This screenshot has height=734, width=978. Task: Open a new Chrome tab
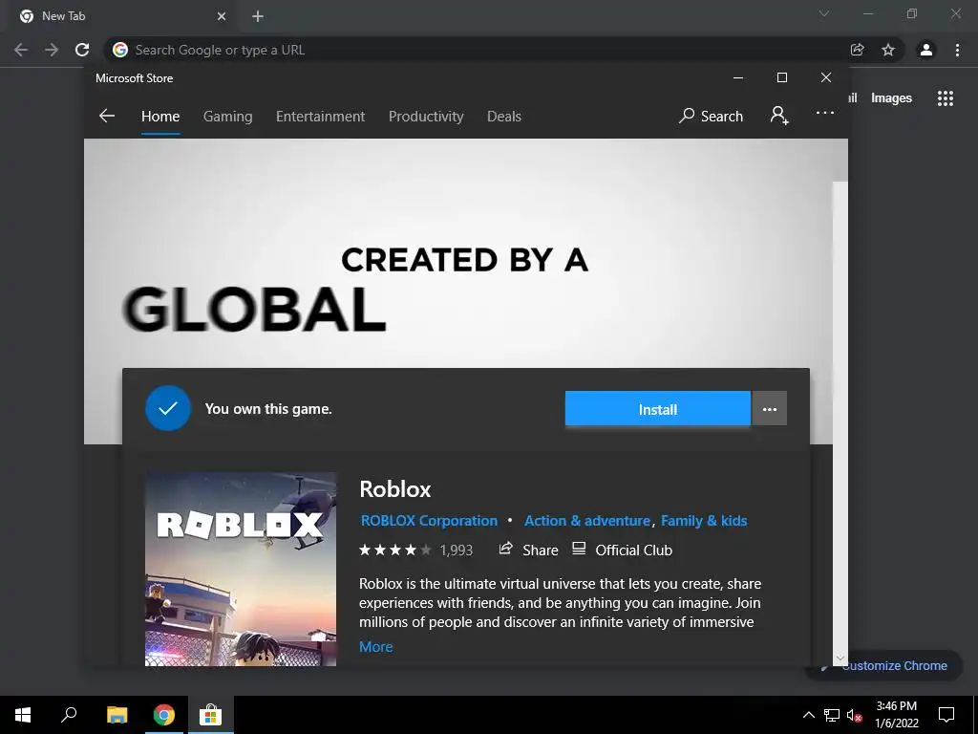258,16
